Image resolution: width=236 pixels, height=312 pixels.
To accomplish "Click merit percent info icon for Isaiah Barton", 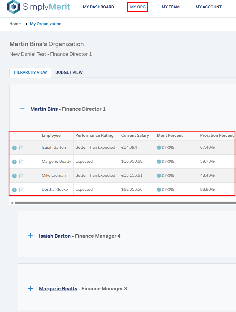I will tap(159, 148).
